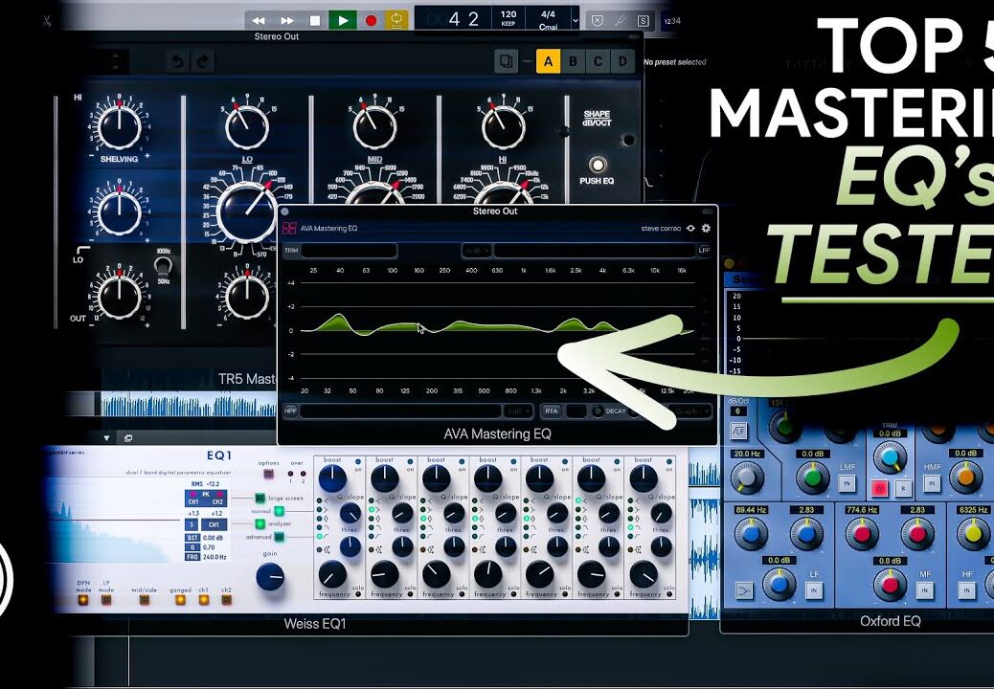Click the DECAY knob in AVA Mastering EQ

point(598,411)
